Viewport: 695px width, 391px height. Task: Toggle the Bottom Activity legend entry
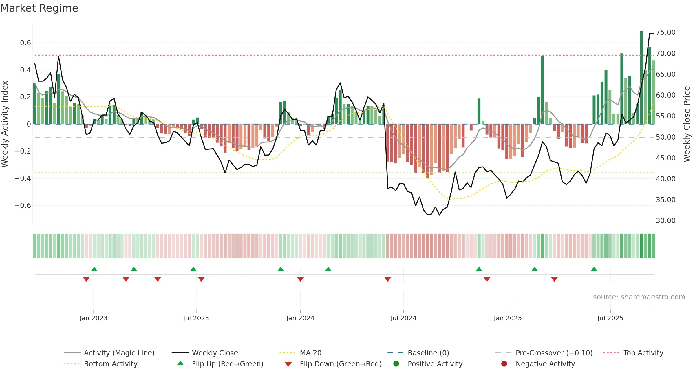[x=100, y=364]
